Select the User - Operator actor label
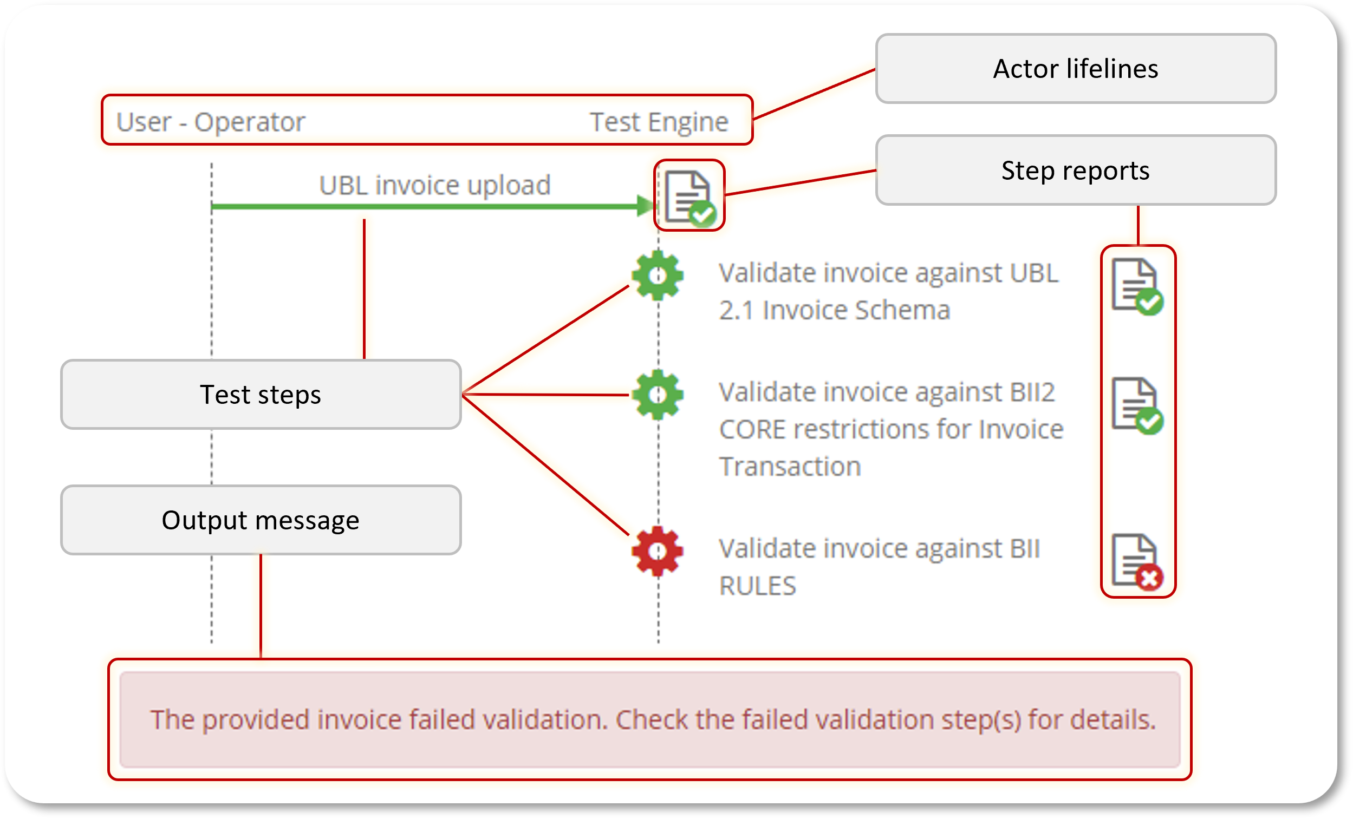This screenshot has height=819, width=1353. (x=210, y=121)
